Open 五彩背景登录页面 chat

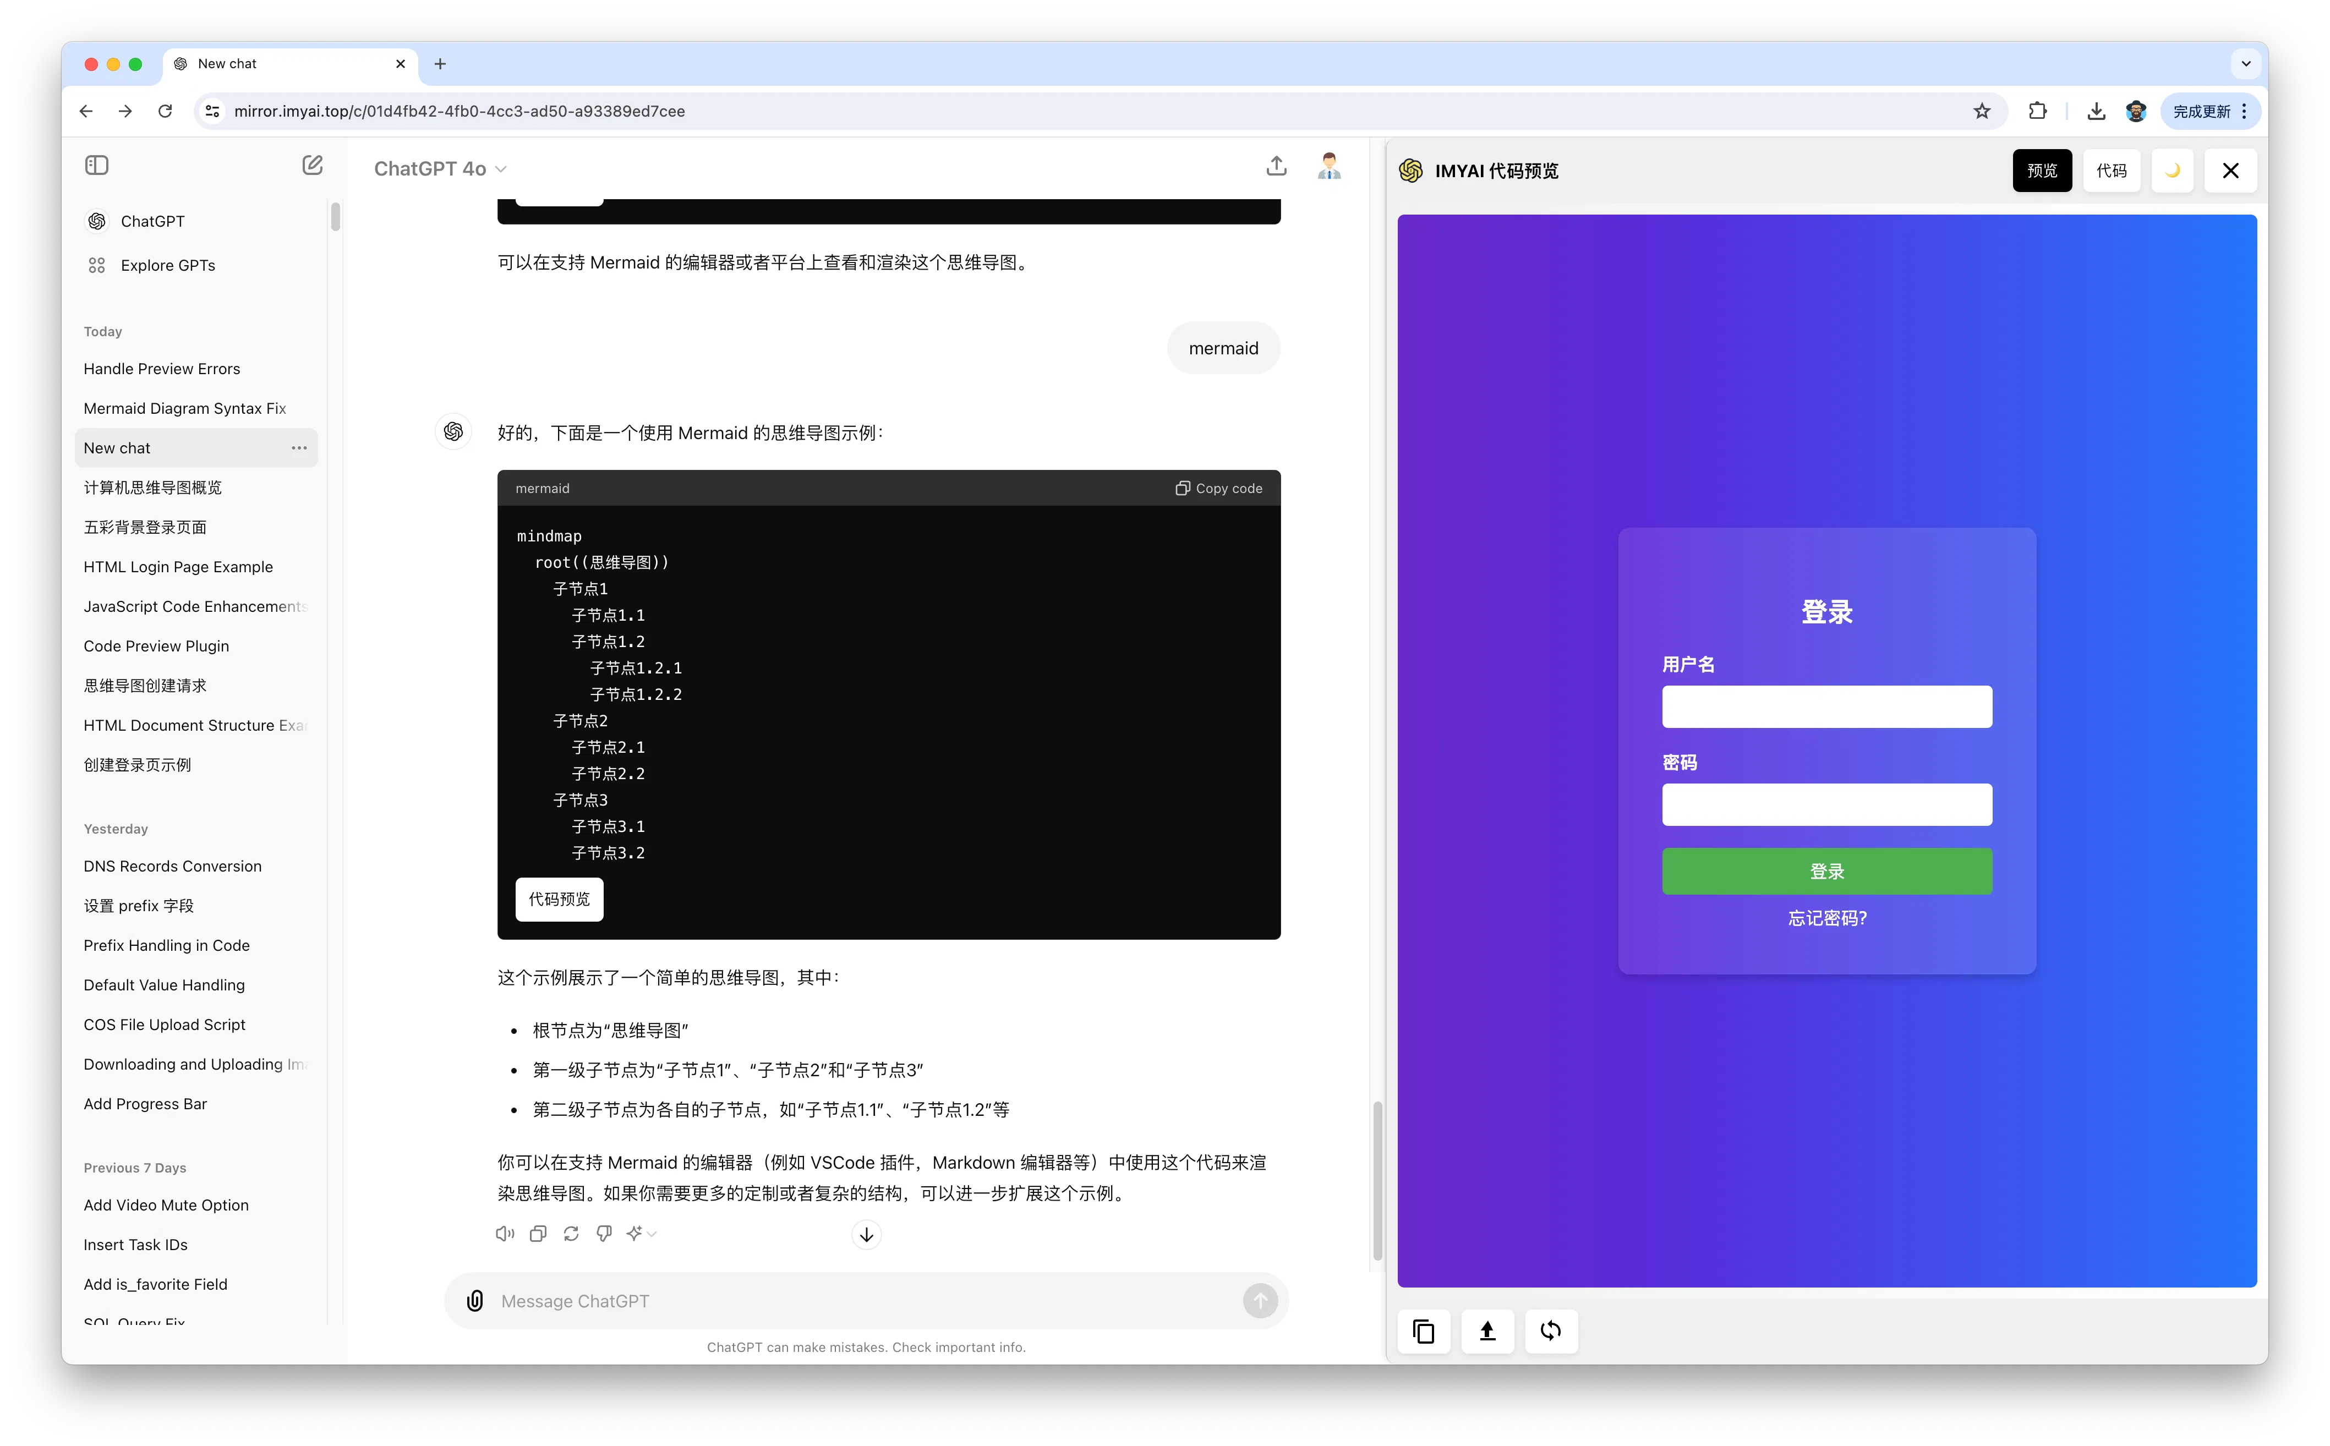tap(196, 527)
